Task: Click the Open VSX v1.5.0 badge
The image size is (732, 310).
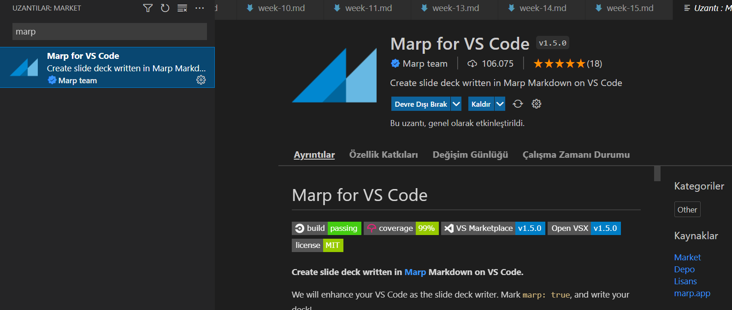Action: 584,228
